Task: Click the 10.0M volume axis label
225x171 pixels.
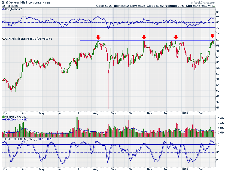Action: (x=220, y=119)
